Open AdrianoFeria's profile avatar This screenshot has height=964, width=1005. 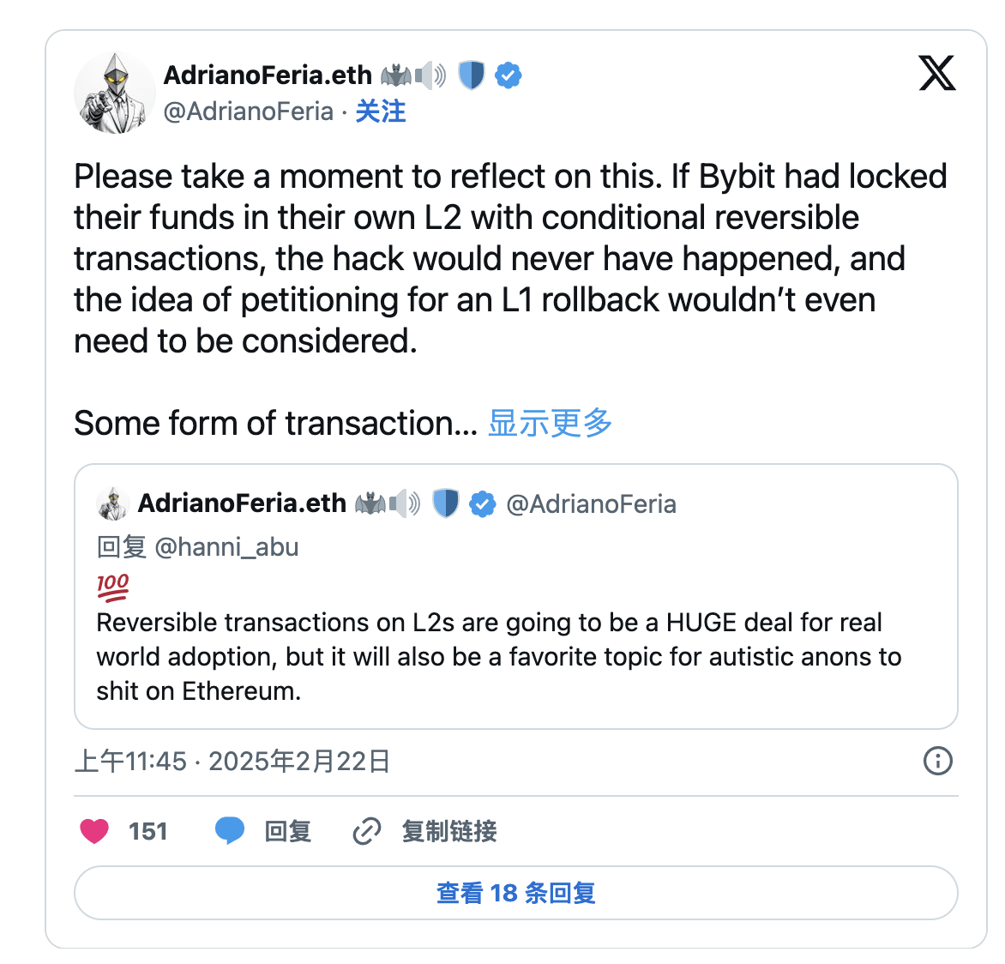click(115, 93)
